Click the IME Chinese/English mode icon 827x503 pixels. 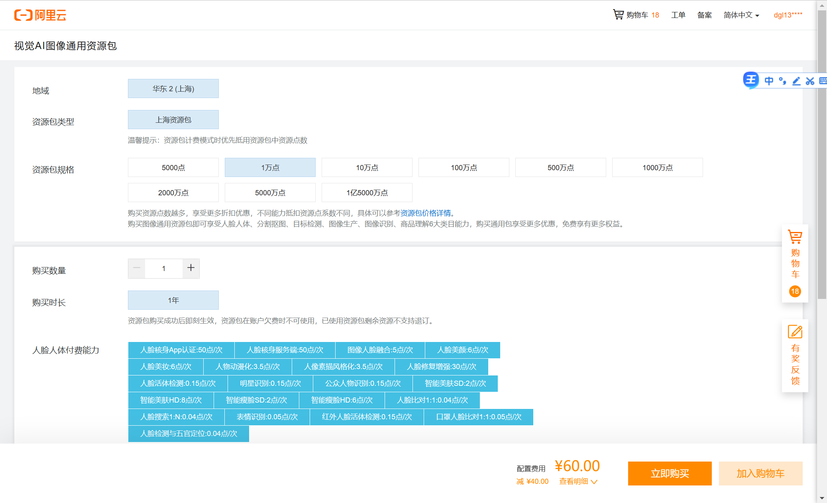click(x=769, y=81)
